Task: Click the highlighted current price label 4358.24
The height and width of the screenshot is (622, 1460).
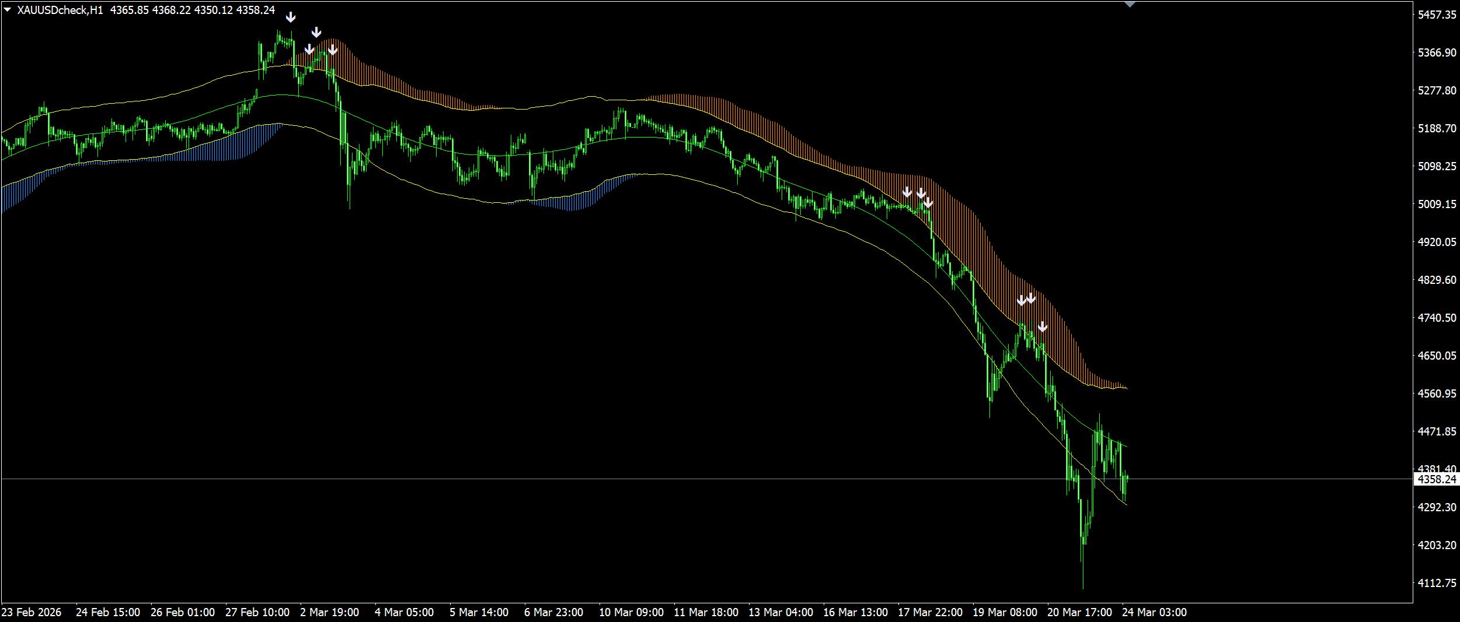Action: (1437, 479)
